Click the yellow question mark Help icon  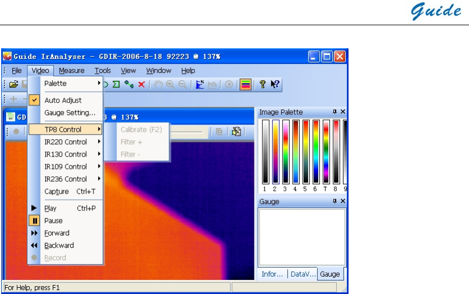263,84
